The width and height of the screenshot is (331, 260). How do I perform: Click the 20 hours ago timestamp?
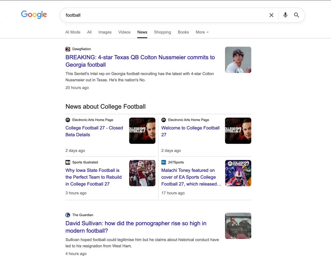(77, 88)
